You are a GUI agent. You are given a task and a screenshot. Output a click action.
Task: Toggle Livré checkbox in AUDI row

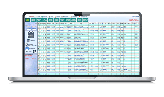pyautogui.click(x=46, y=43)
